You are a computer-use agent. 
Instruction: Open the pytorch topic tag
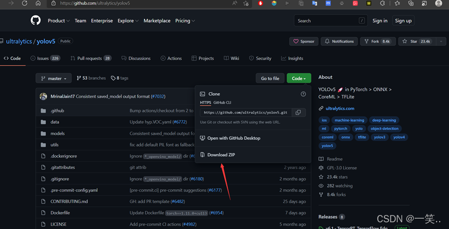click(x=341, y=128)
